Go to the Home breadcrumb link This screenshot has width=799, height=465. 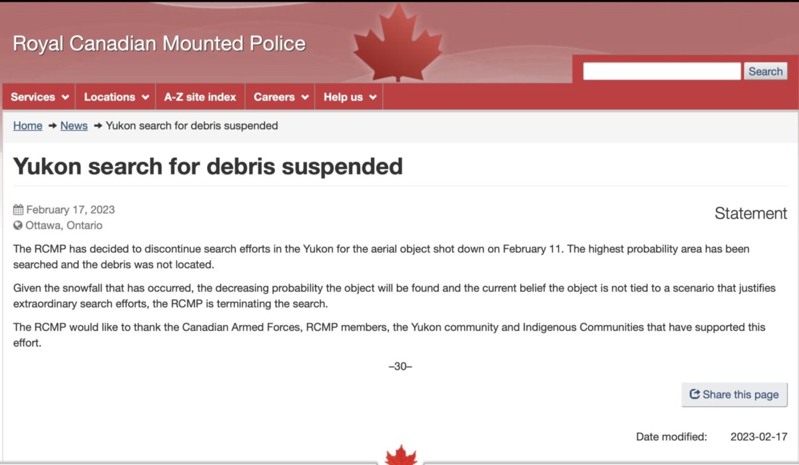28,126
